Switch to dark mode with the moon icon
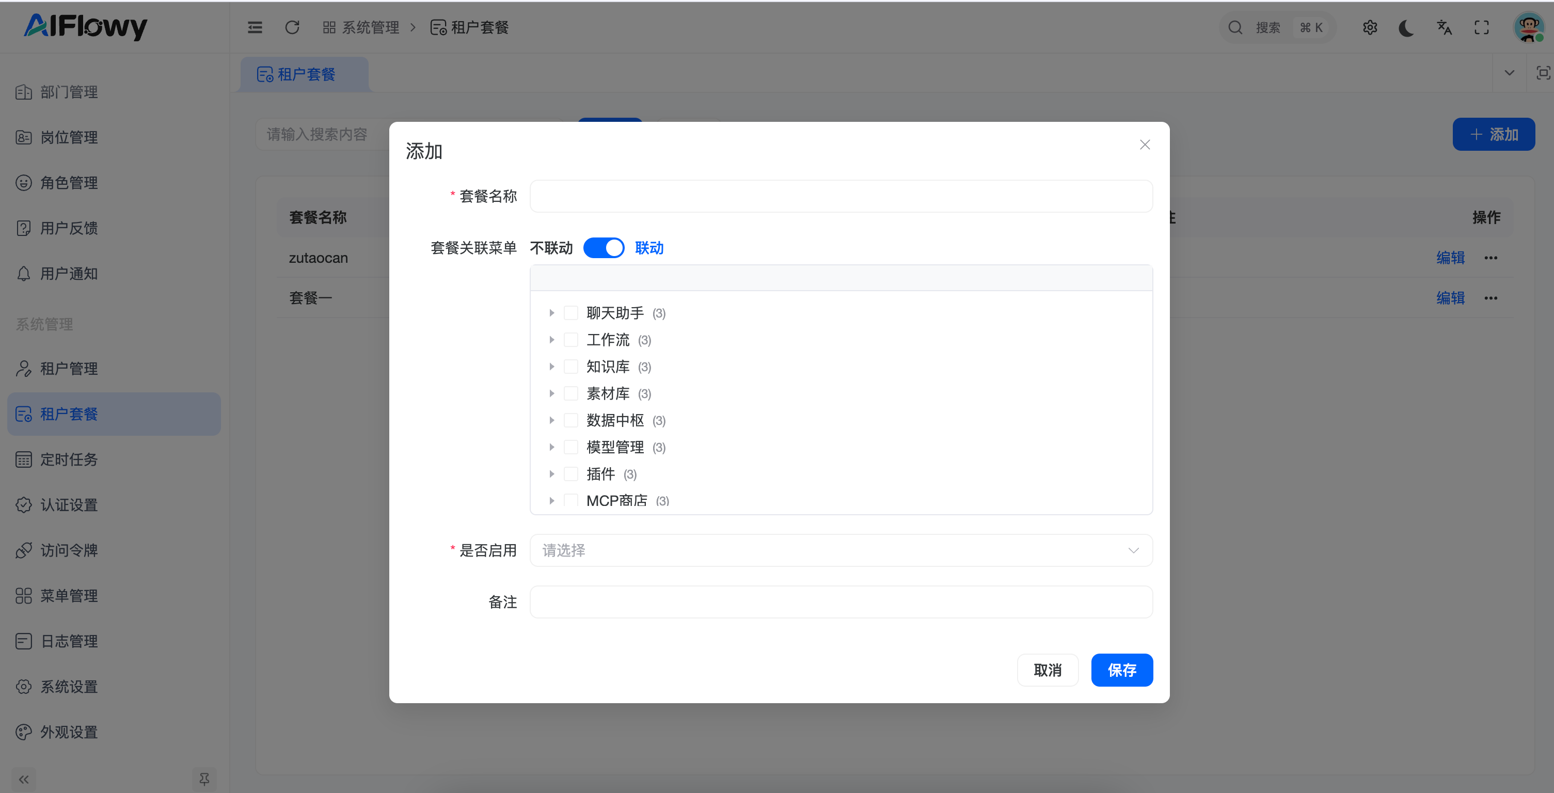The width and height of the screenshot is (1554, 793). [1406, 27]
